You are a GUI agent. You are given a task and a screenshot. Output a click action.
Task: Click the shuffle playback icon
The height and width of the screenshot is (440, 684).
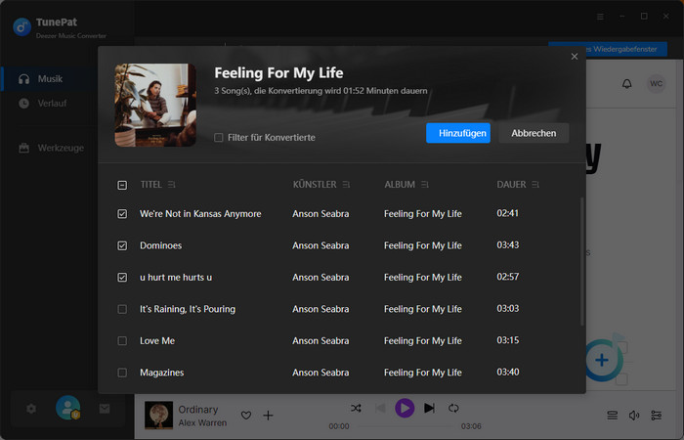coord(356,408)
